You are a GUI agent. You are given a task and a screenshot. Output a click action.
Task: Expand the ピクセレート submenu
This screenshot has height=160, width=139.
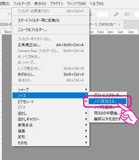(51, 101)
